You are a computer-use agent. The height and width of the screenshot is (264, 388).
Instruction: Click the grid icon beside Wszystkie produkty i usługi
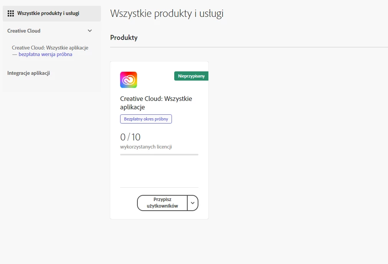click(11, 13)
